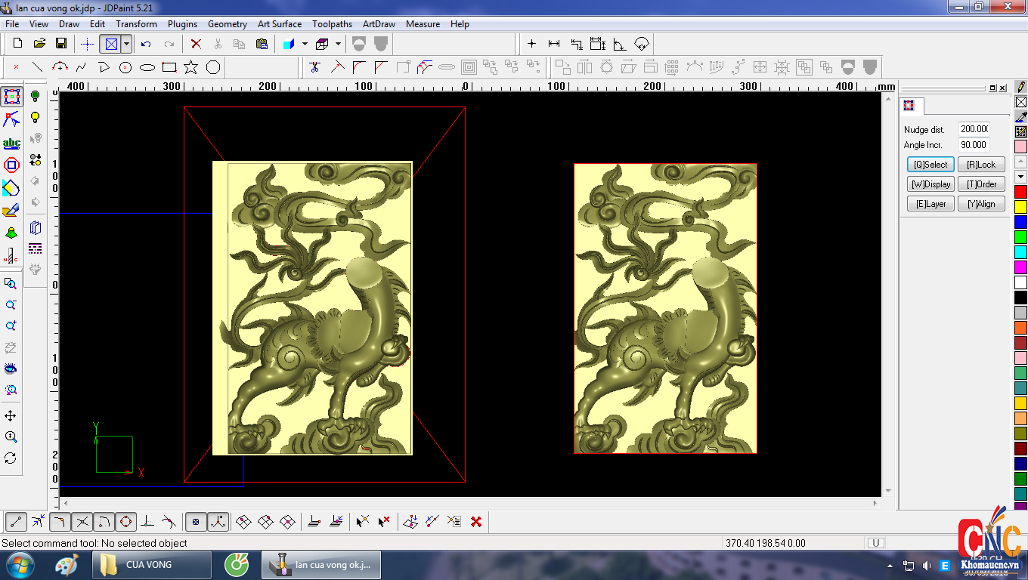Click the Save floppy disk icon
The width and height of the screenshot is (1028, 580).
coord(61,44)
